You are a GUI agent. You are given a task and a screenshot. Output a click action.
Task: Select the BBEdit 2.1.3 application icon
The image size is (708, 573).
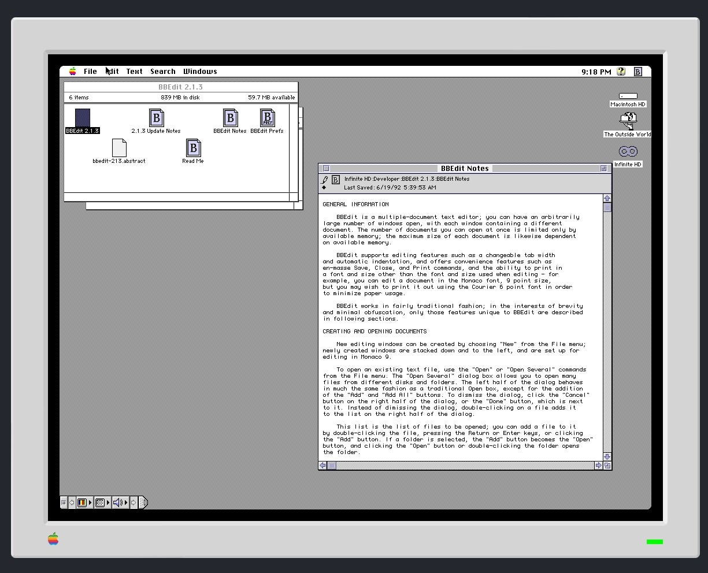[83, 118]
